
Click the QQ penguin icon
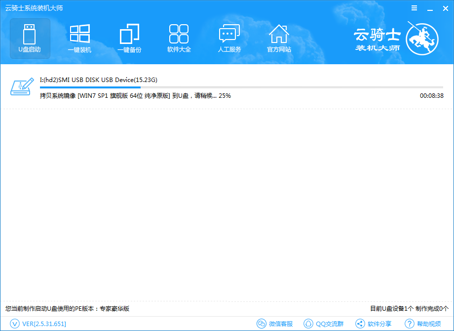point(308,324)
